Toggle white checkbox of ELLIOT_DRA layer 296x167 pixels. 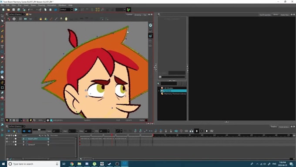tap(16, 139)
